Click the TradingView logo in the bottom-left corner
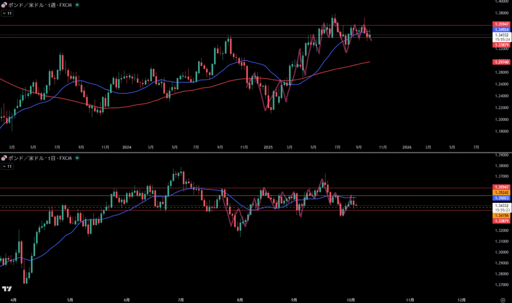The height and width of the screenshot is (303, 512). (x=7, y=289)
